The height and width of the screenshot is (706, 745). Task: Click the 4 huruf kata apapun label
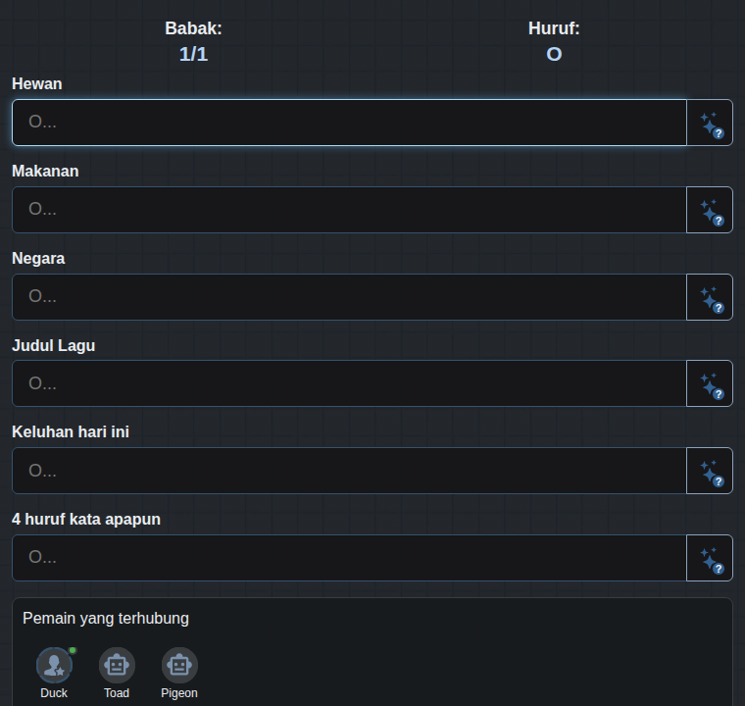(x=86, y=519)
